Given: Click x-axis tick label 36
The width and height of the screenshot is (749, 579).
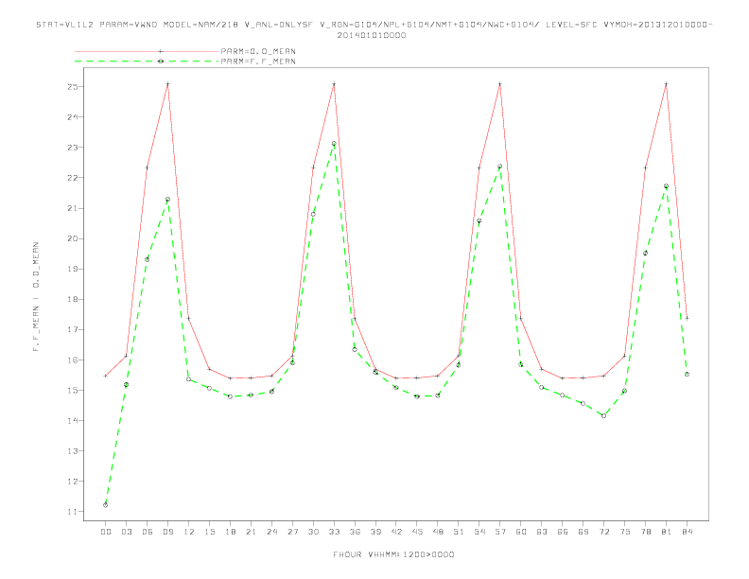Looking at the screenshot, I should 355,532.
